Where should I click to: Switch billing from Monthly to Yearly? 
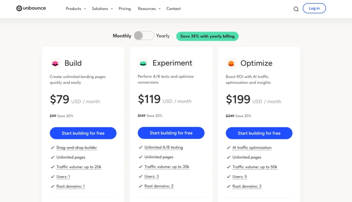click(x=144, y=35)
